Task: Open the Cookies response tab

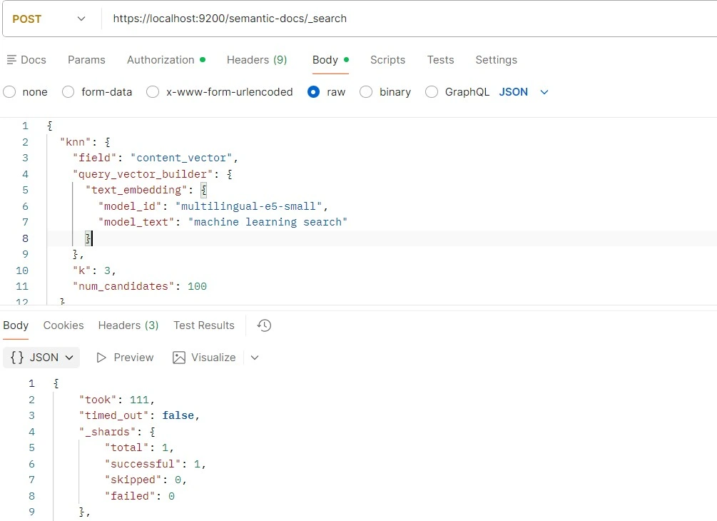Action: point(63,325)
